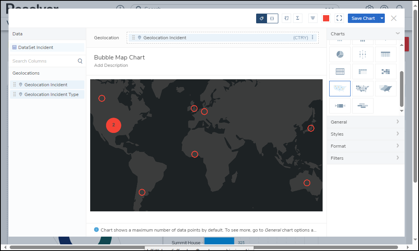Select Geolocation Incident Type column
This screenshot has height=251, width=419.
pyautogui.click(x=51, y=94)
